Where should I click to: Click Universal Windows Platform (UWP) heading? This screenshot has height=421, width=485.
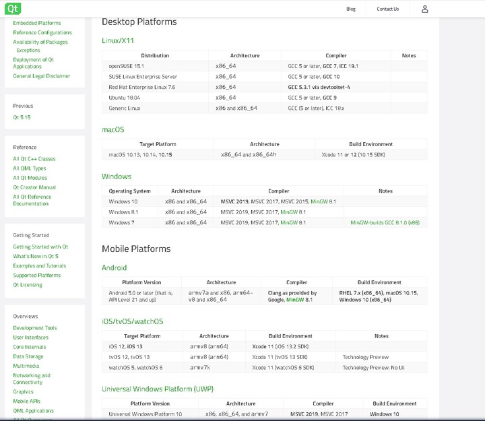click(x=158, y=389)
